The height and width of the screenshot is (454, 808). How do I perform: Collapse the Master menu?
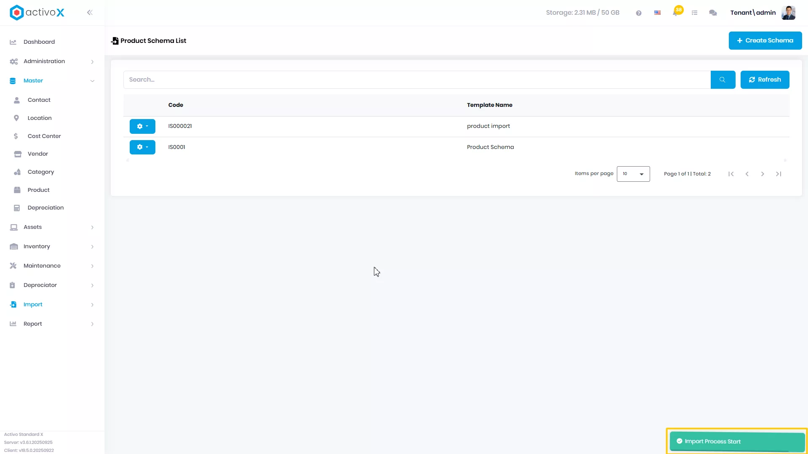[x=52, y=80]
